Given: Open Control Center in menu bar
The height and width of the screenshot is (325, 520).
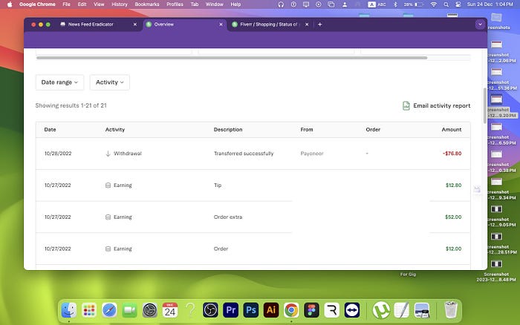Looking at the screenshot, I should click(x=458, y=4).
